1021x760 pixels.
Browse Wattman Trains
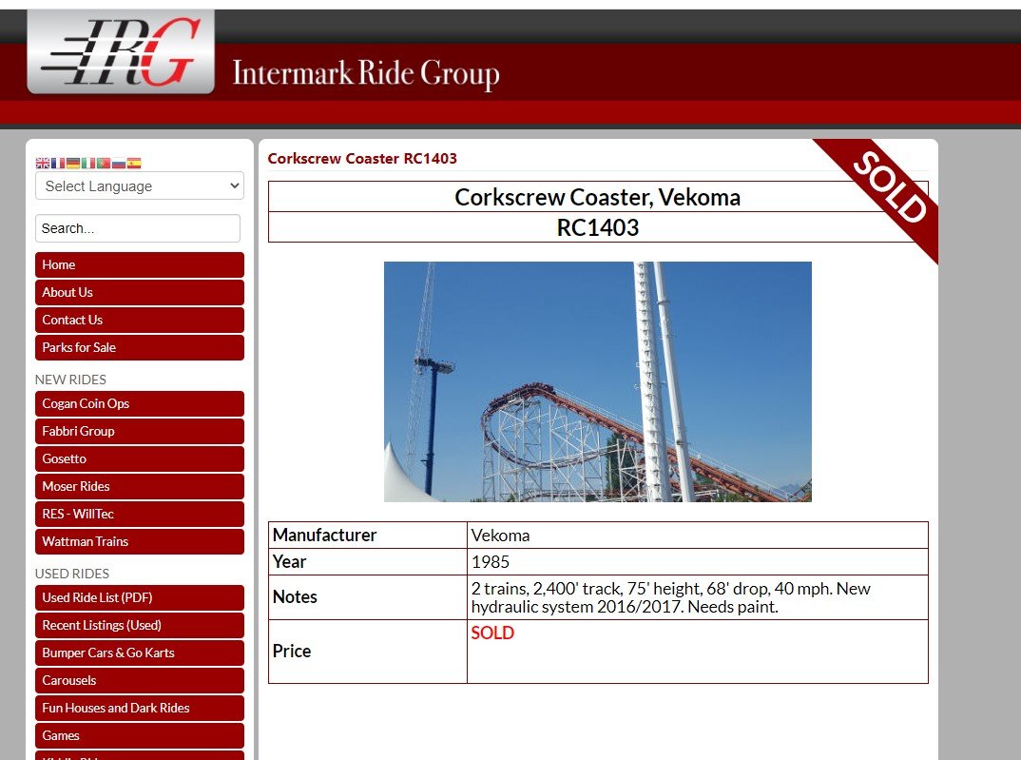140,542
